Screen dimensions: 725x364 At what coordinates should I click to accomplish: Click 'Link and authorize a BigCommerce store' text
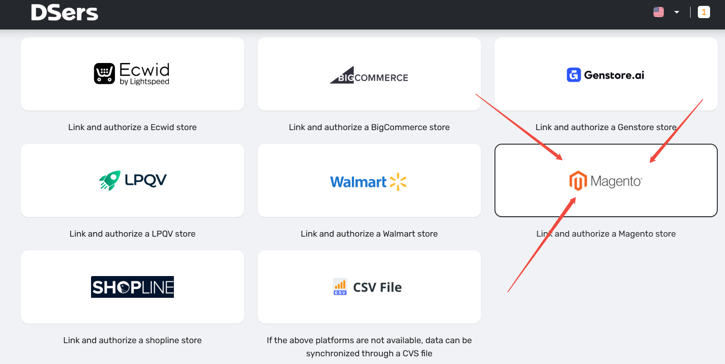point(369,127)
